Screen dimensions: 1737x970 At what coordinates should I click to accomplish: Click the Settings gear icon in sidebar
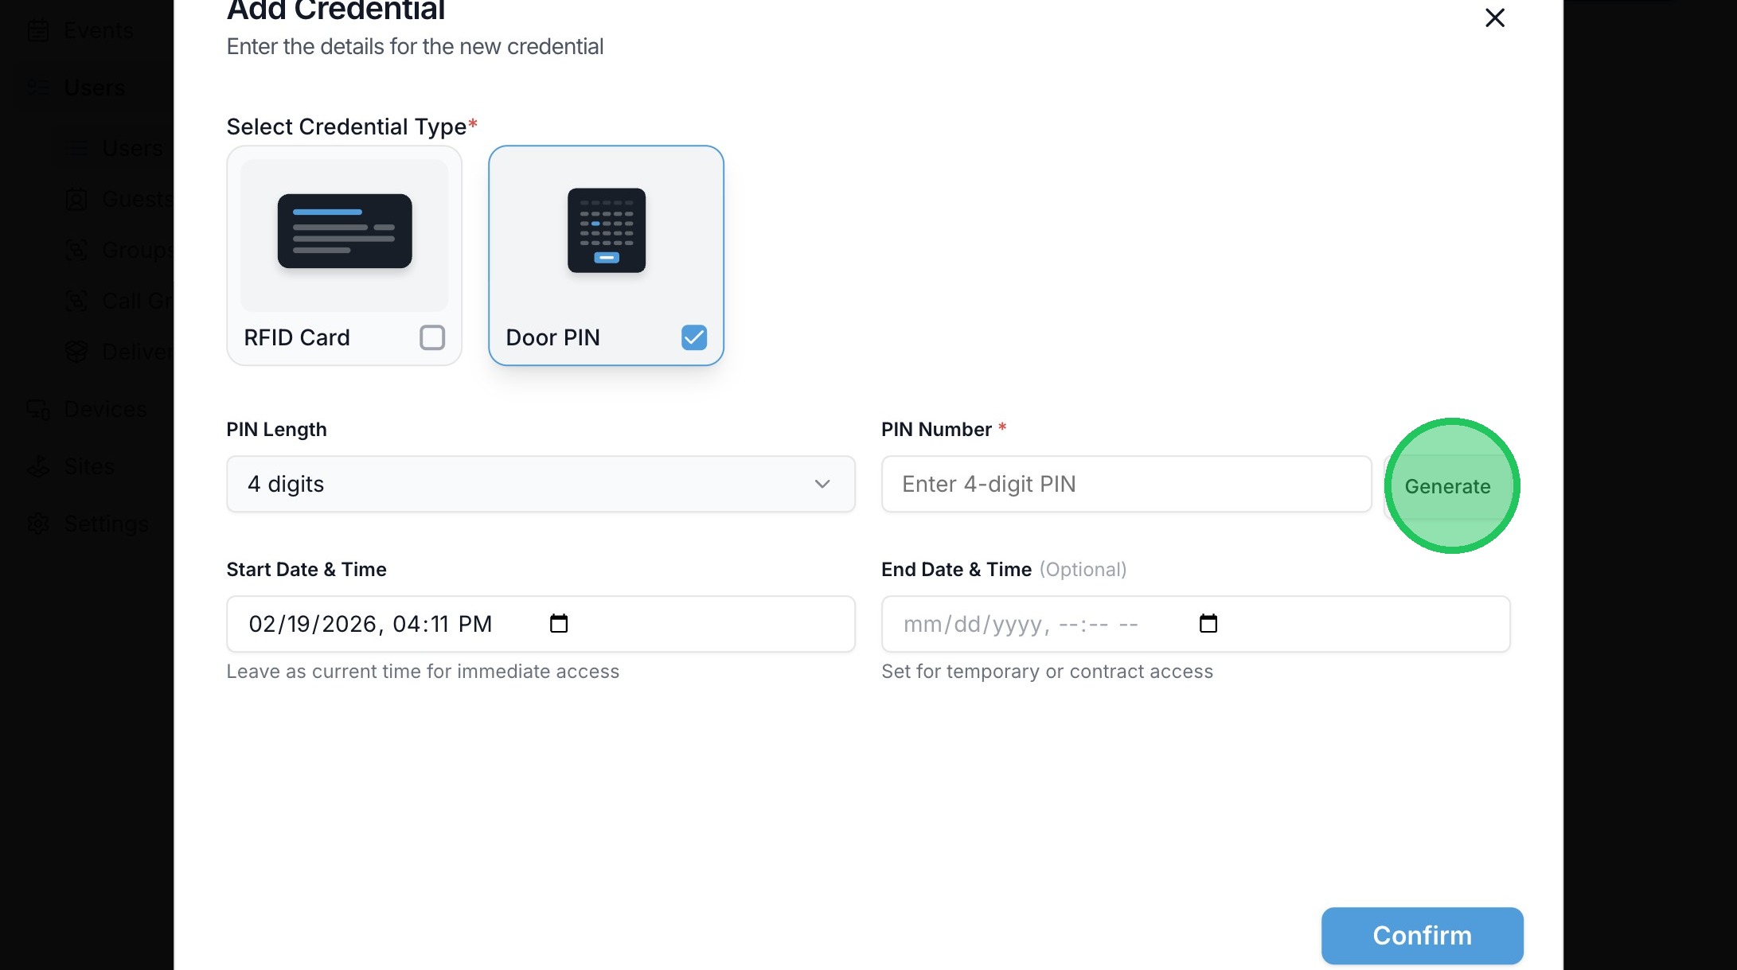coord(38,524)
